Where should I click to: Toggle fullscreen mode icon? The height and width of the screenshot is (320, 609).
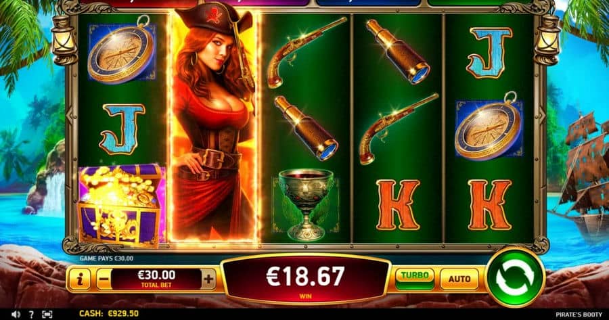(x=47, y=314)
